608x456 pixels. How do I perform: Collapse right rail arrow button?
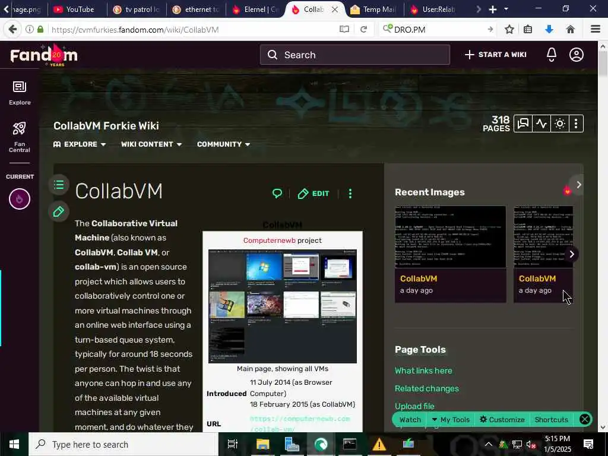tap(578, 185)
